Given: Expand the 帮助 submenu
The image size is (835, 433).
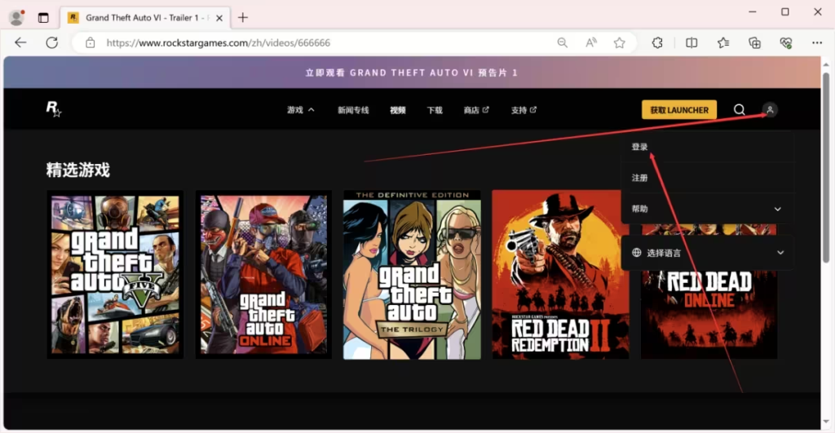Looking at the screenshot, I should point(707,209).
